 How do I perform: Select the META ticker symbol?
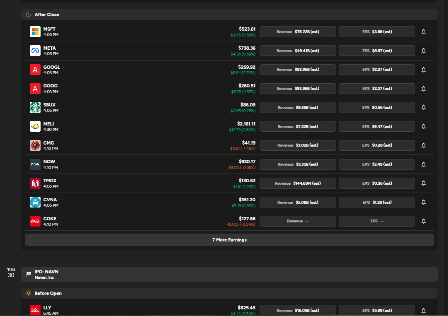(49, 48)
